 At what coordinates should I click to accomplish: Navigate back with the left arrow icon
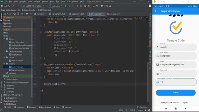[x=14, y=6]
